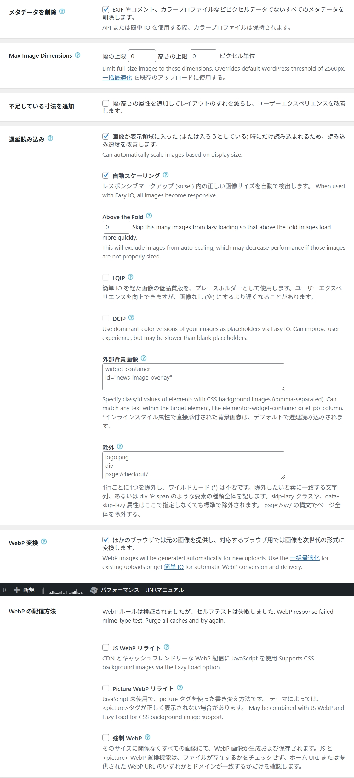Open help icon beside 遅延読み込み label
Viewport: 354px width, 778px height.
click(x=50, y=138)
